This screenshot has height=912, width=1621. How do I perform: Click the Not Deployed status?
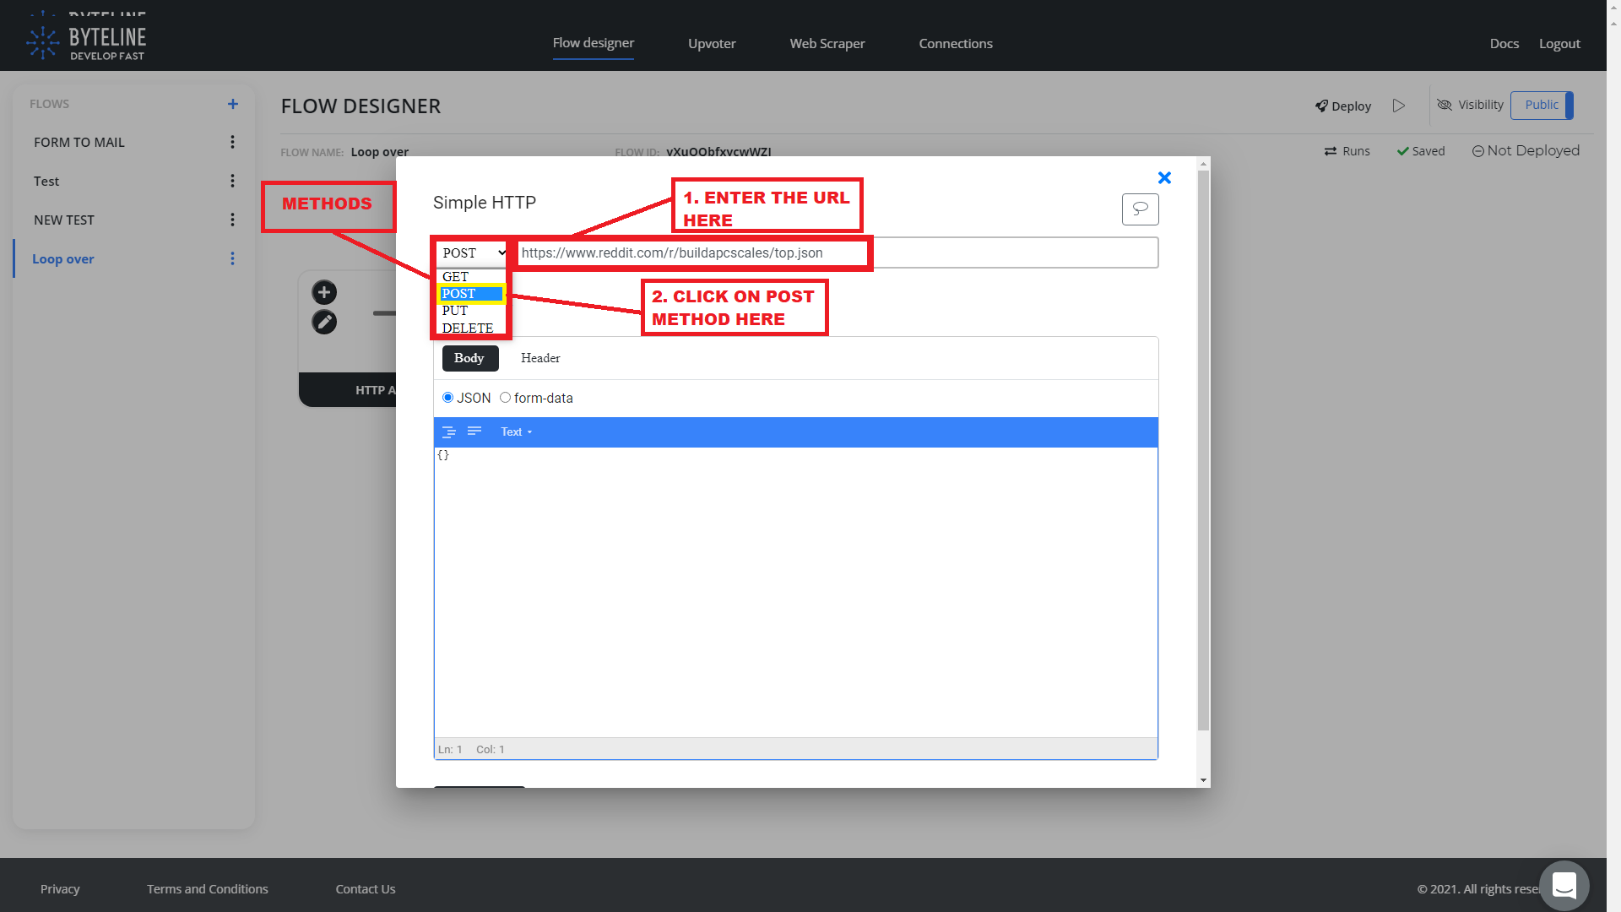pos(1526,150)
